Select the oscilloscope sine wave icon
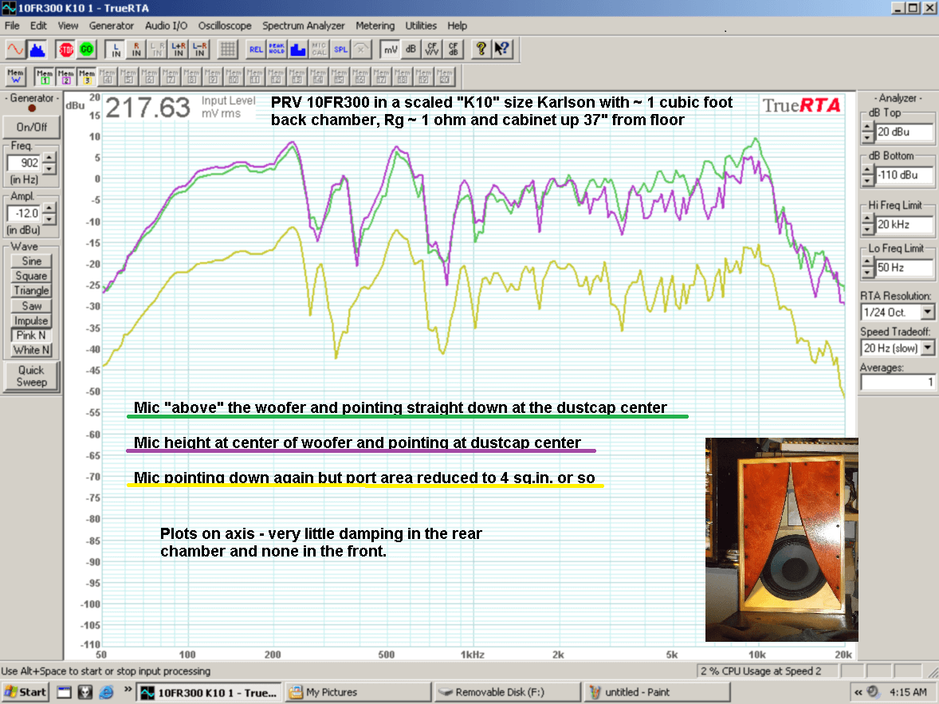The image size is (939, 704). [x=16, y=49]
